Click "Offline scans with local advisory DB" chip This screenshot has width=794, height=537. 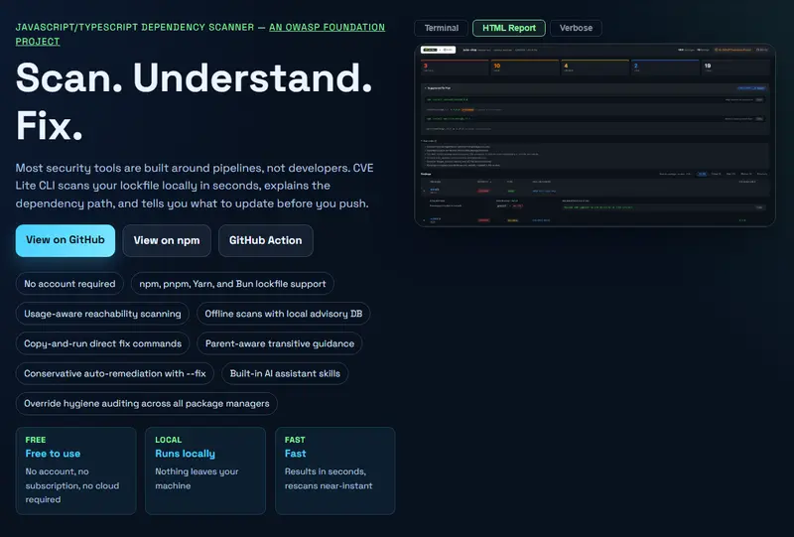point(284,314)
